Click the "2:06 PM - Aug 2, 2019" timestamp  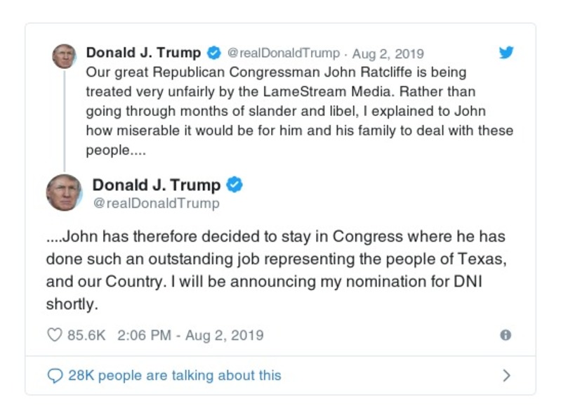point(190,335)
